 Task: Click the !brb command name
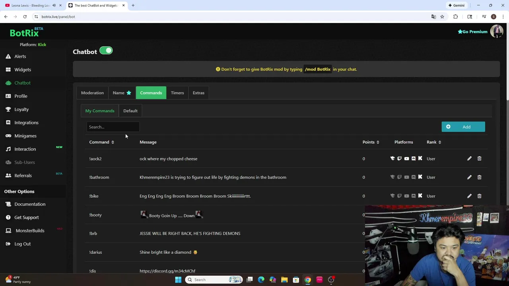click(93, 234)
